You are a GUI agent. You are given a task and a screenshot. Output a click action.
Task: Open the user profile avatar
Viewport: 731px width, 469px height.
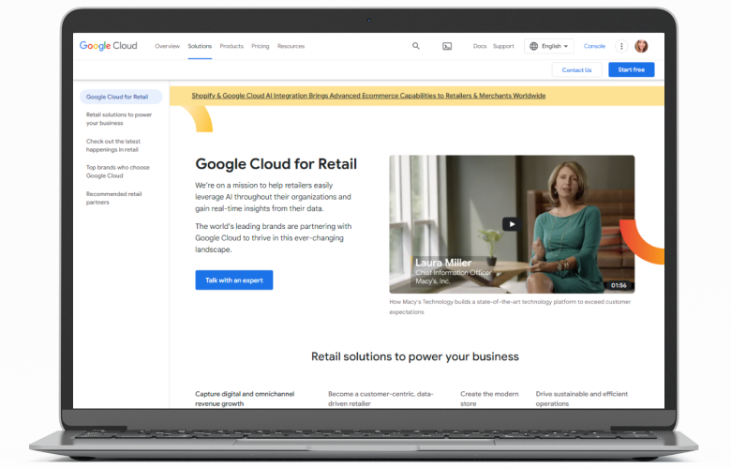(641, 46)
